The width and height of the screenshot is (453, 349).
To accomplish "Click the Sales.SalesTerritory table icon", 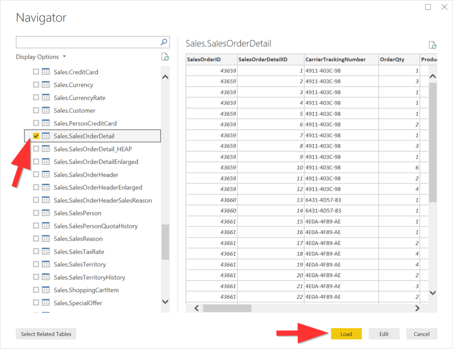I will pos(46,264).
